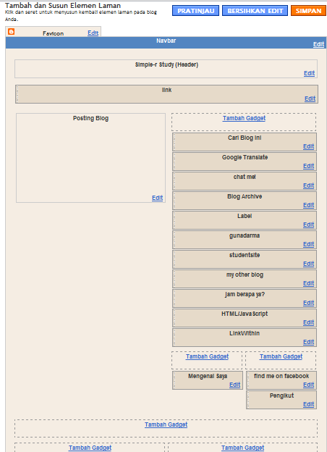327x452 pixels.
Task: Click the Cari Blog Ini gadget title
Action: pyautogui.click(x=245, y=138)
